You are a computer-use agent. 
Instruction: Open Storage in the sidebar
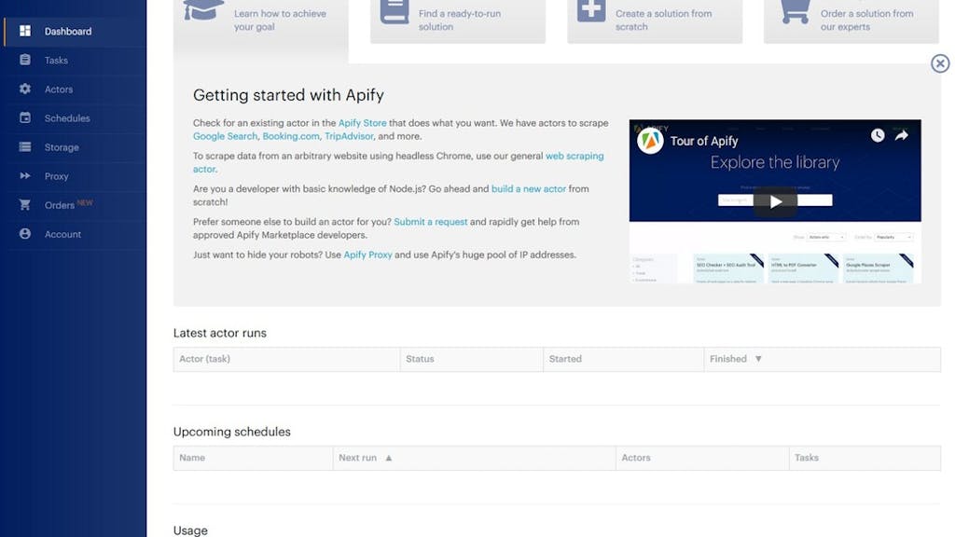click(x=74, y=147)
